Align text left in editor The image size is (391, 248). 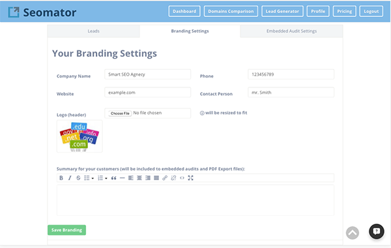[131, 178]
